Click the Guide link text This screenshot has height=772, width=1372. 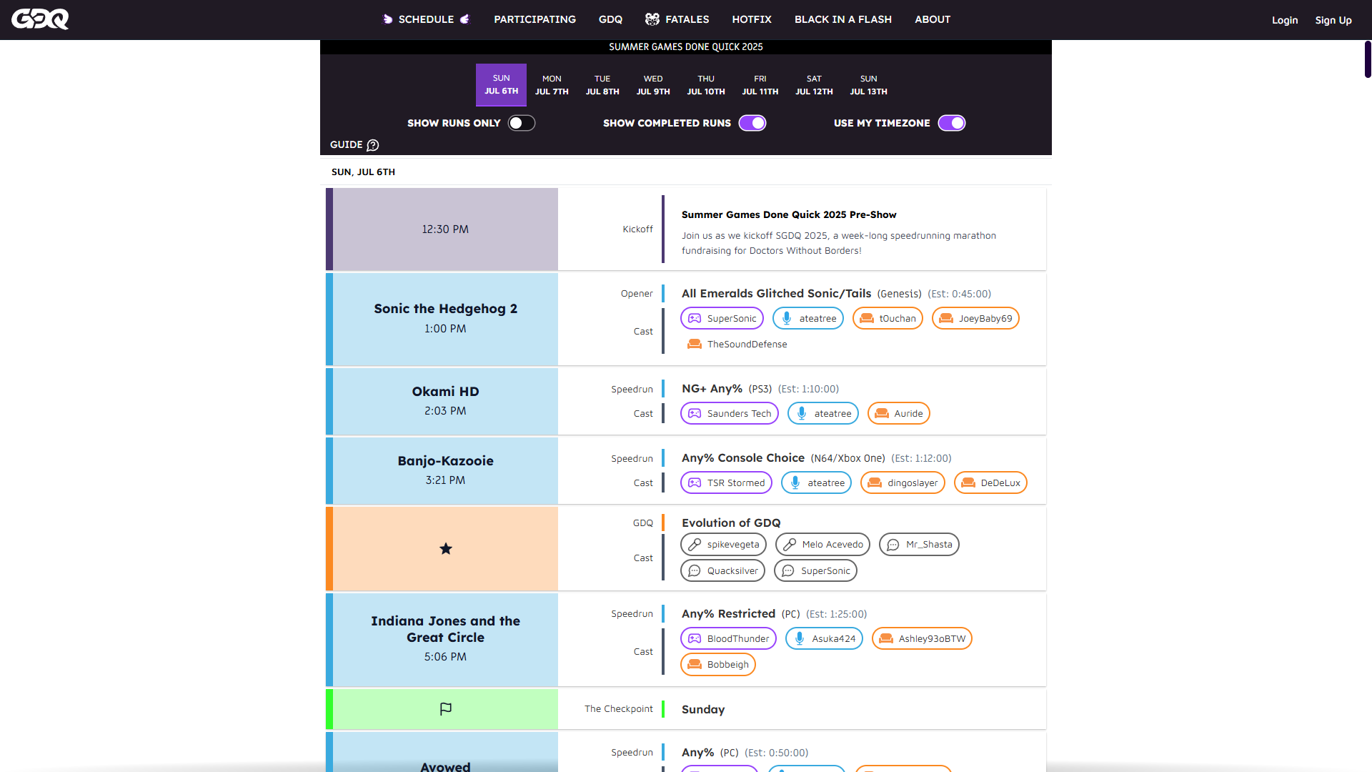tap(347, 144)
